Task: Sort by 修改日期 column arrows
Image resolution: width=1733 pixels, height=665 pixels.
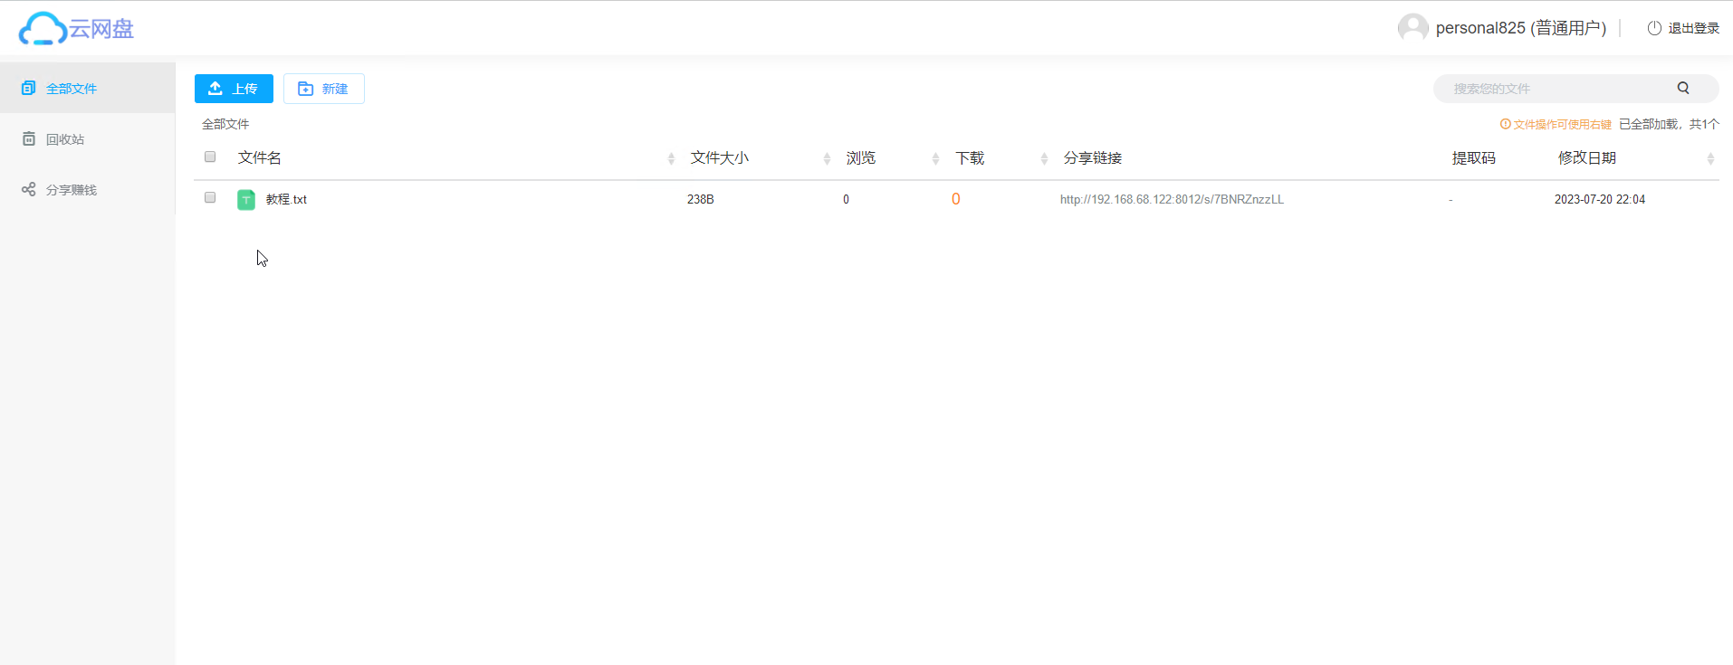Action: coord(1710,158)
